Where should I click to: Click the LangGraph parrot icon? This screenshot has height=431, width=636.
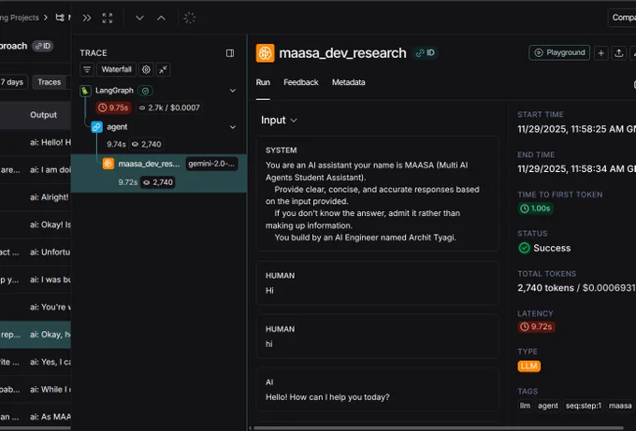(x=85, y=91)
